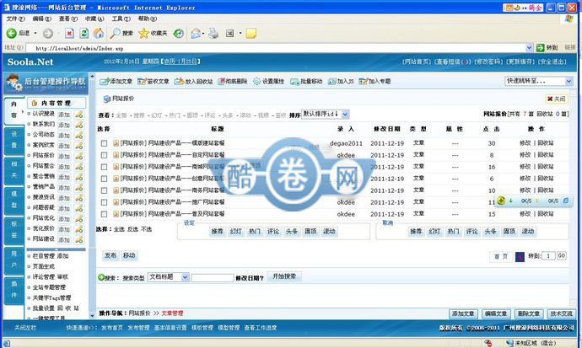Viewport: 582px width, 348px height.
Task: Click the GO page jump button
Action: coord(561,255)
